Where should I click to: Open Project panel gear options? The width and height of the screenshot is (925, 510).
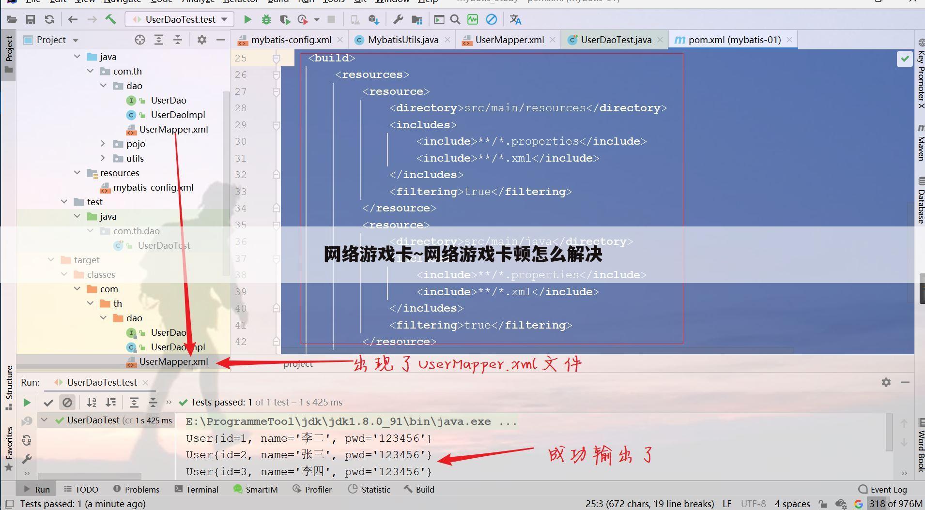[202, 40]
